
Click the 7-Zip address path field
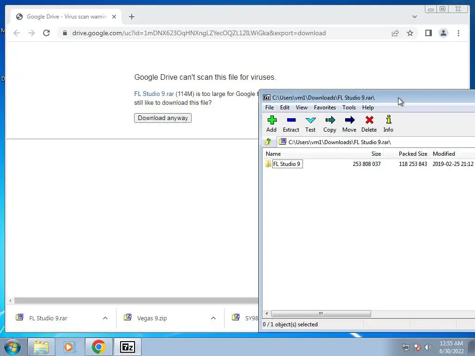point(376,142)
